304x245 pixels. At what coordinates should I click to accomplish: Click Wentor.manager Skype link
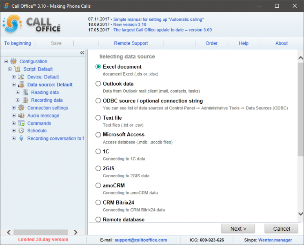point(275,240)
